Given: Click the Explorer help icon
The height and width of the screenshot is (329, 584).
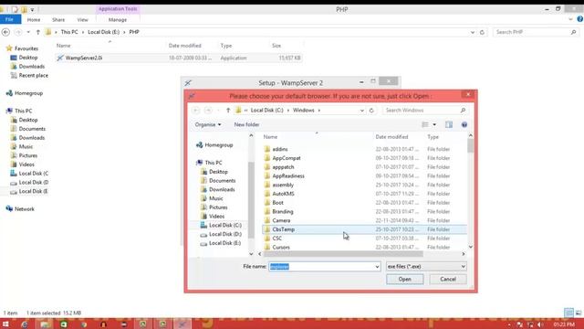Looking at the screenshot, I should (x=580, y=19).
